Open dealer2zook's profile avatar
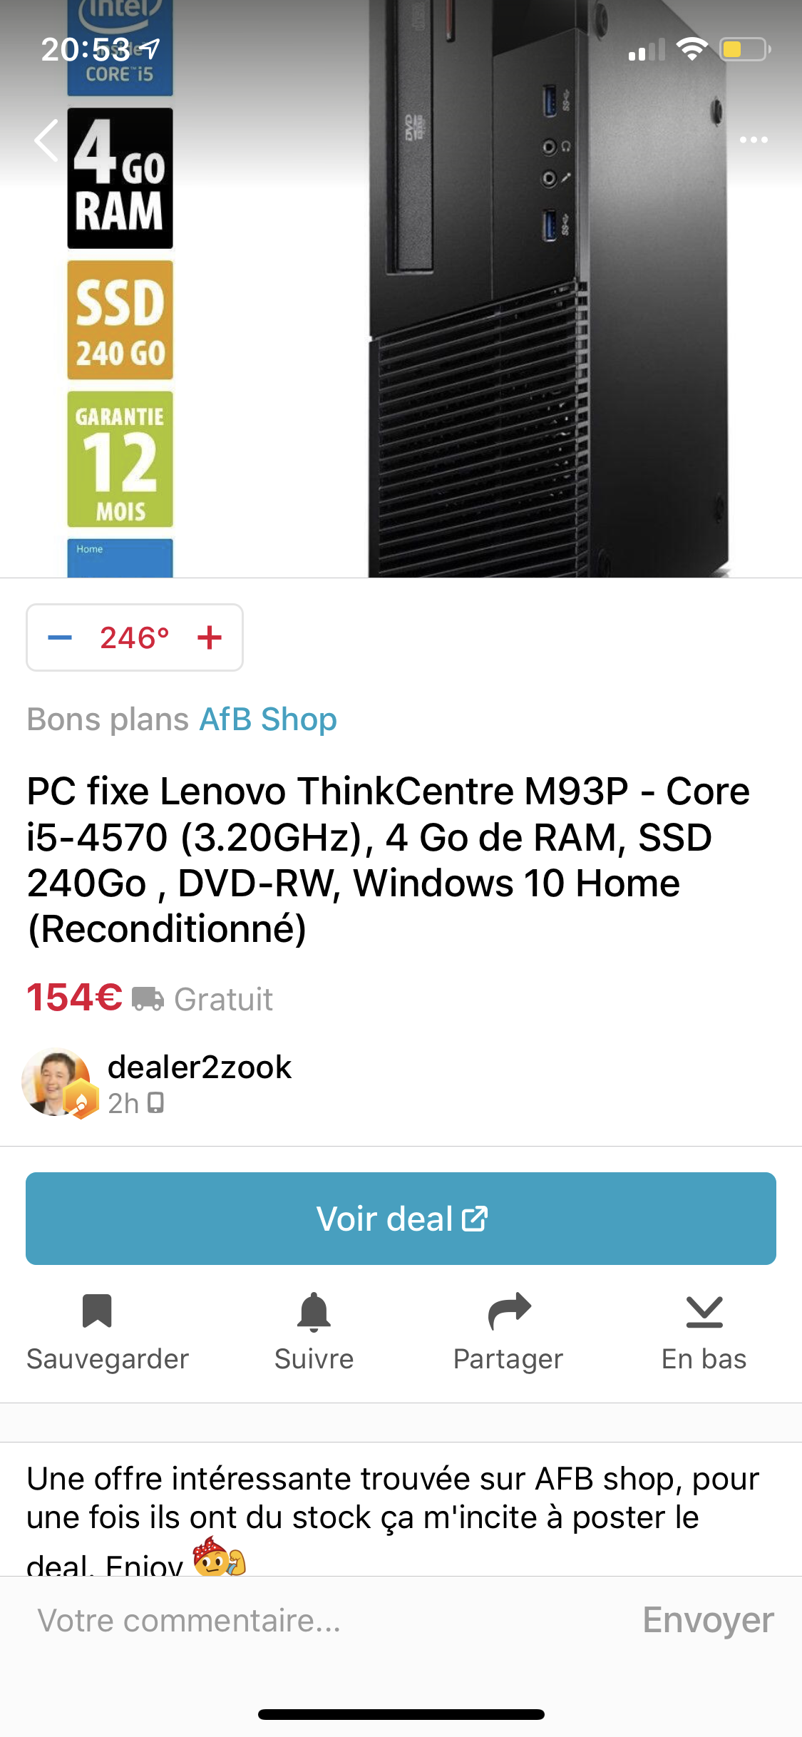This screenshot has width=802, height=1737. click(57, 1082)
